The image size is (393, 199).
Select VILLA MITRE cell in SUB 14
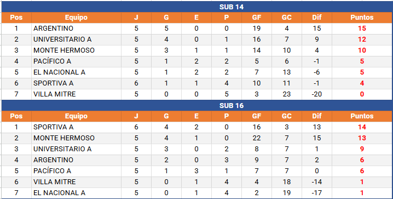pos(76,94)
